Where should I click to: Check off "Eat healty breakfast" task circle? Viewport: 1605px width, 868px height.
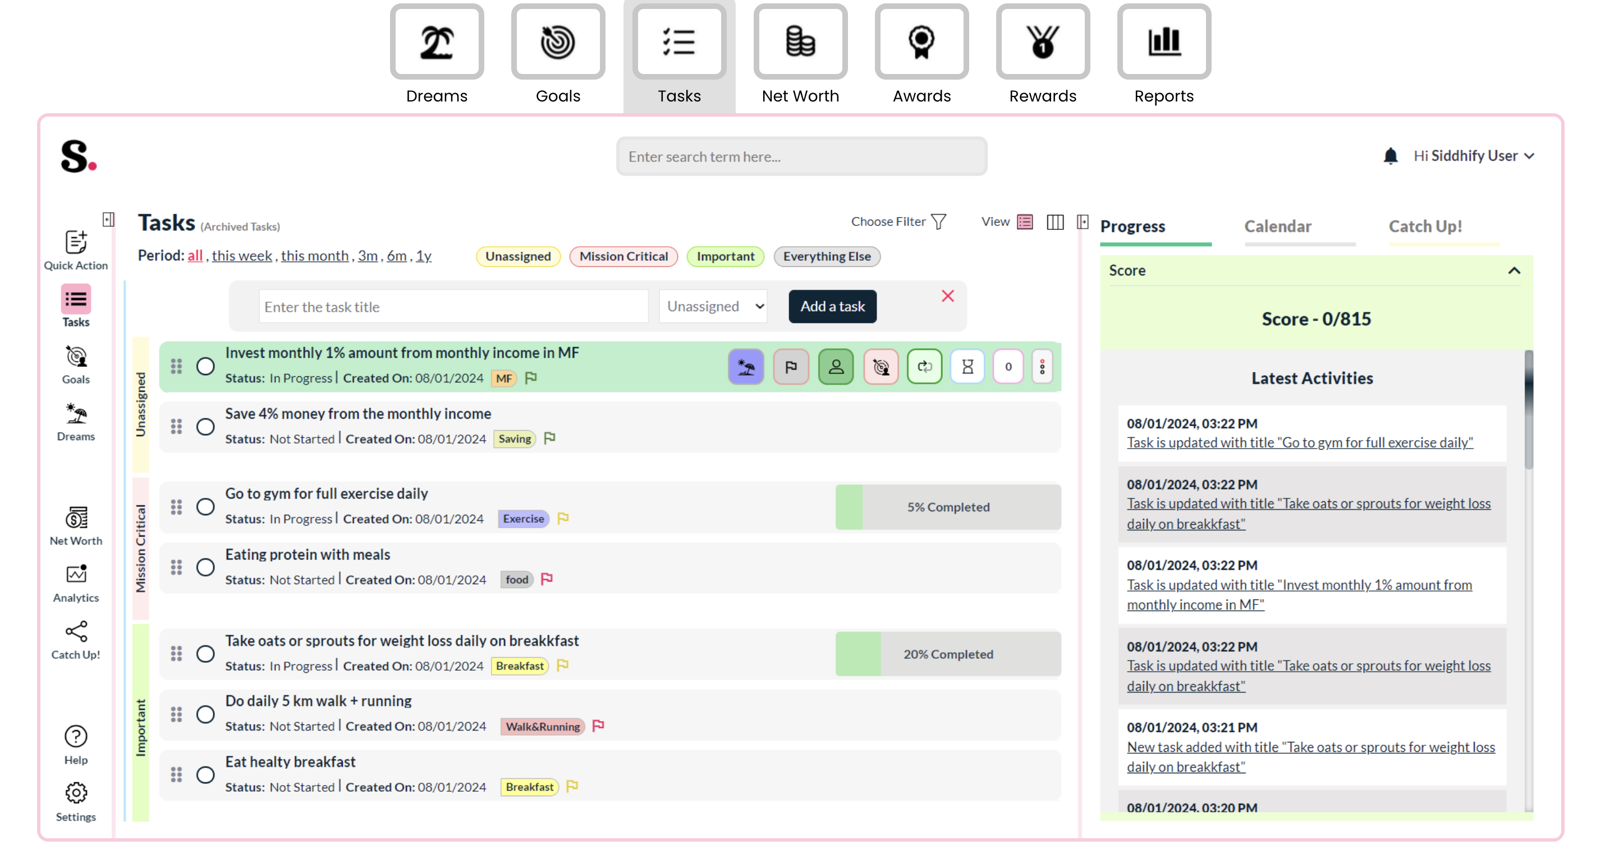click(205, 774)
